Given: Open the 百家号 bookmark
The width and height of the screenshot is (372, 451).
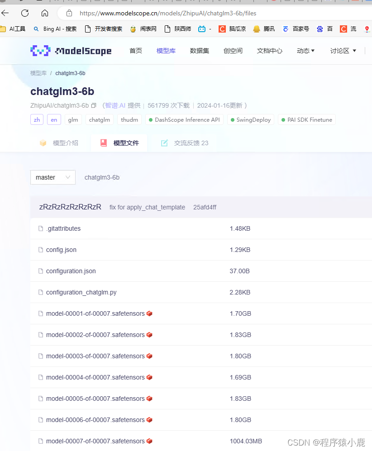Looking at the screenshot, I should coord(296,29).
